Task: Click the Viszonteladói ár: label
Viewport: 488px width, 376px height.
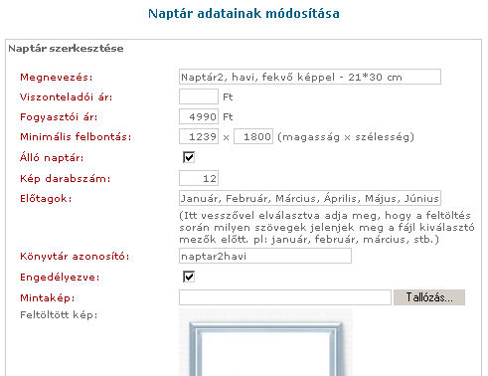Action: [x=66, y=97]
